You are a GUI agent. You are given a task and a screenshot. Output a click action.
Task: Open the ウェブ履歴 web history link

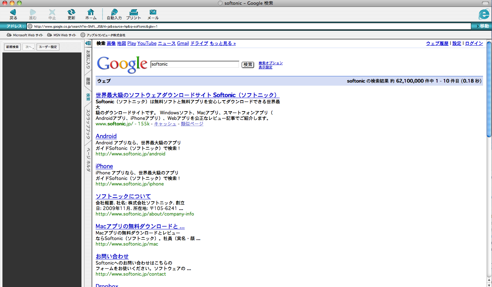click(437, 44)
